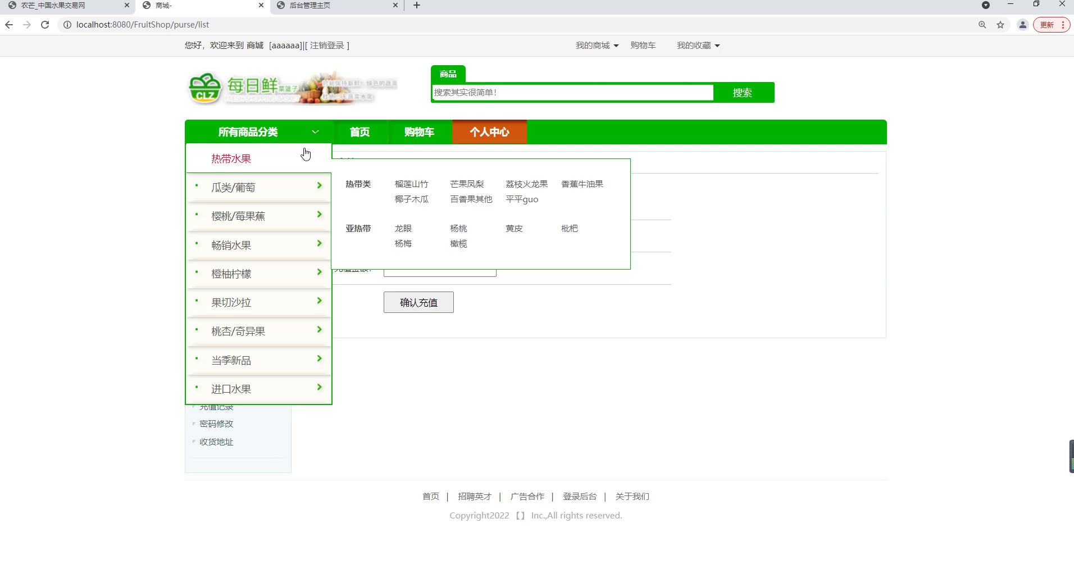This screenshot has width=1074, height=564.
Task: Open the 个人中心 navigation tab
Action: click(x=489, y=132)
